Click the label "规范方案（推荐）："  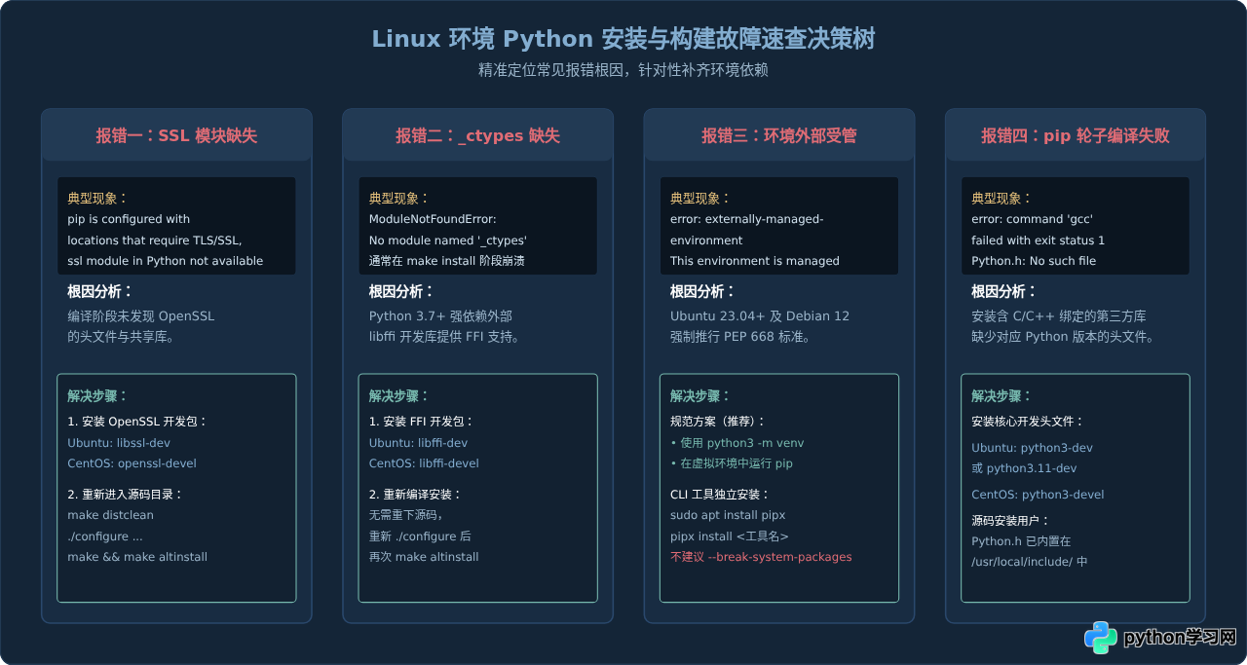pyautogui.click(x=718, y=422)
